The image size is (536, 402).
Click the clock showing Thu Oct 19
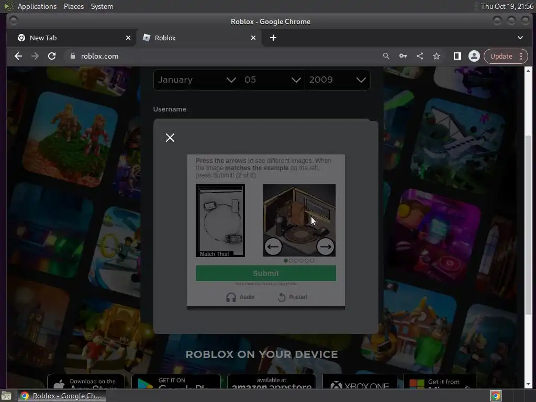(x=507, y=6)
